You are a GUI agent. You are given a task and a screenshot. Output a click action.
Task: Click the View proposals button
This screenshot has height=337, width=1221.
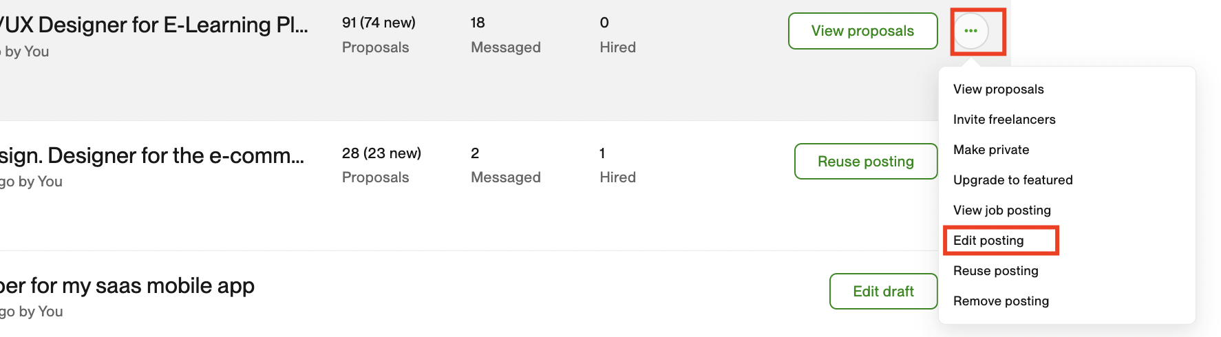click(862, 31)
